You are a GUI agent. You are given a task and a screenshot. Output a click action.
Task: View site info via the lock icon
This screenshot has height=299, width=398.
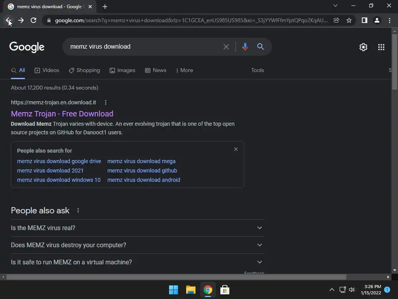[x=49, y=20]
